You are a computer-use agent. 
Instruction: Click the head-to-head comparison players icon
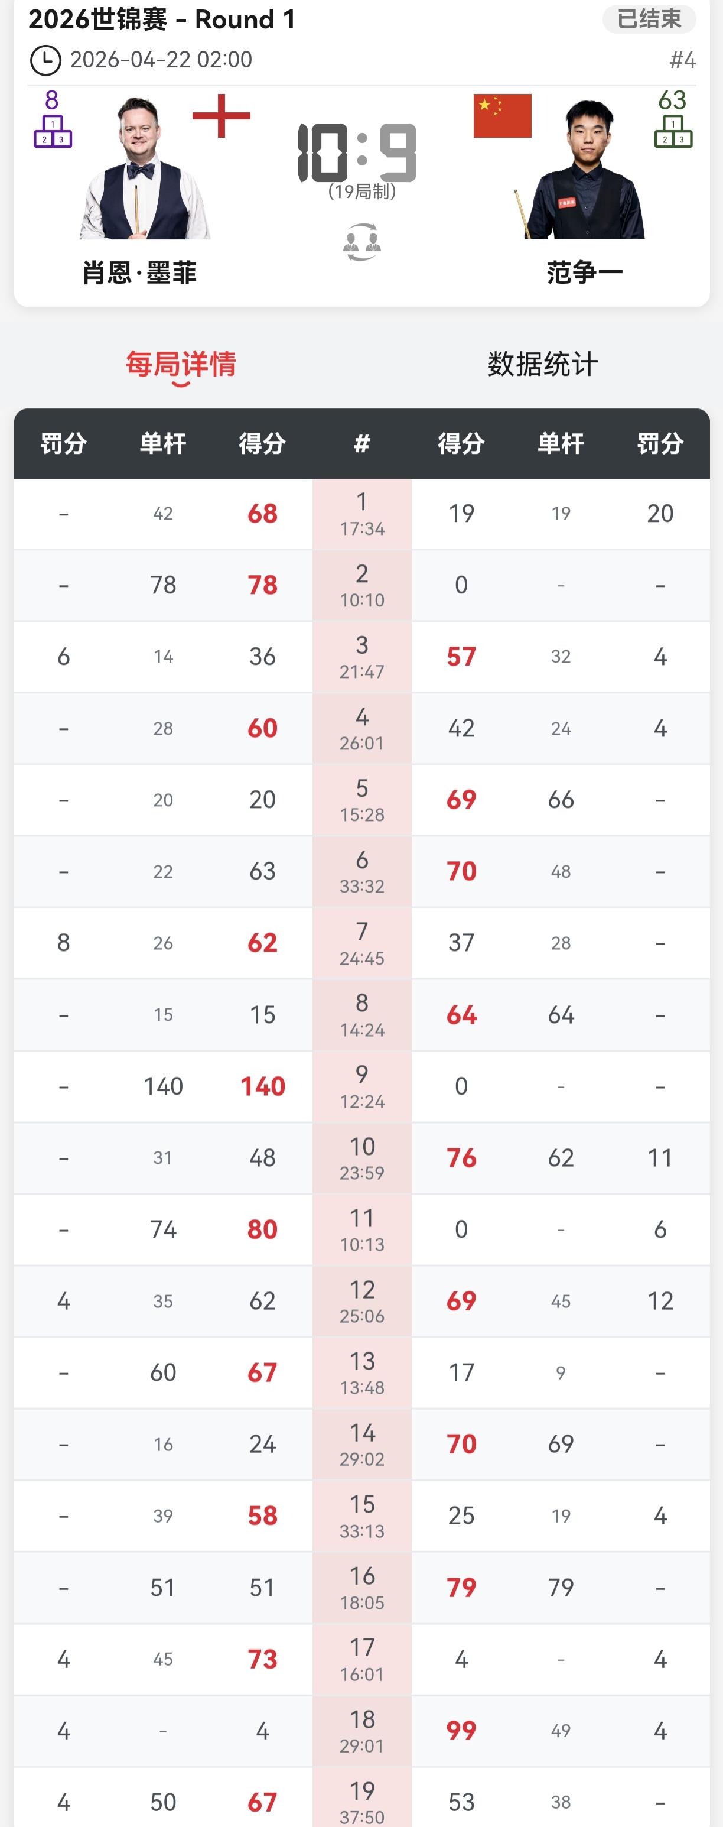pyautogui.click(x=361, y=242)
